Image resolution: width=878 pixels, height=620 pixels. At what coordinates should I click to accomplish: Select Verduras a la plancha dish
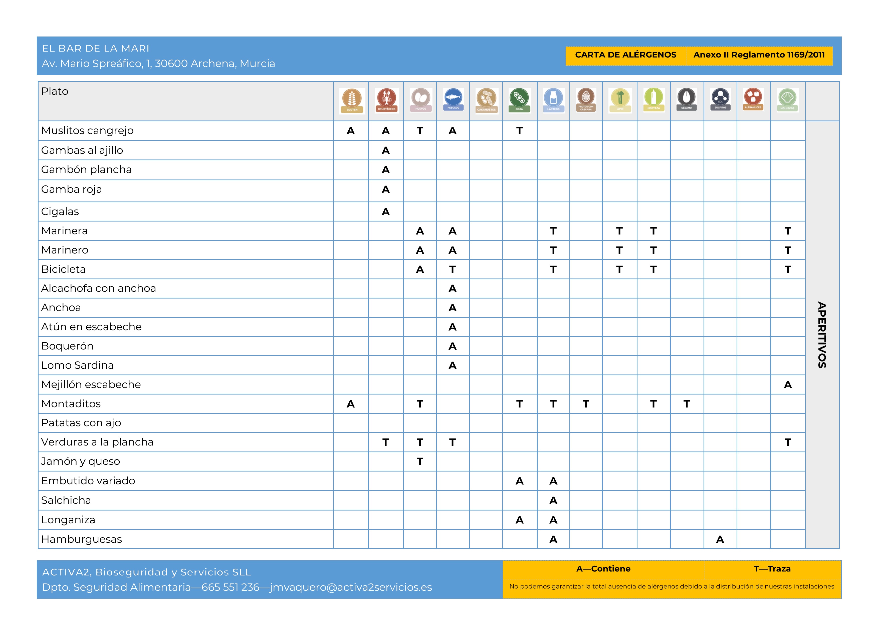(x=98, y=442)
